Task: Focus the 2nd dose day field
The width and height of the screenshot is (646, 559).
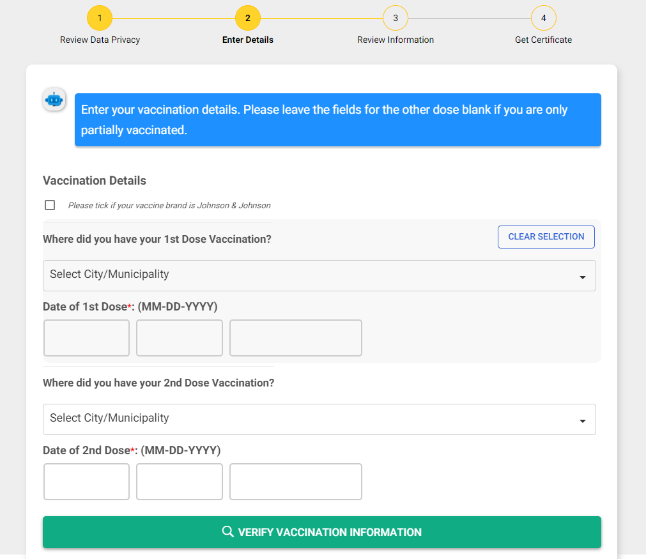Action: coord(180,482)
